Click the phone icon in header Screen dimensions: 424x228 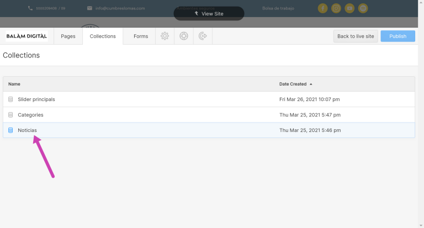click(30, 8)
